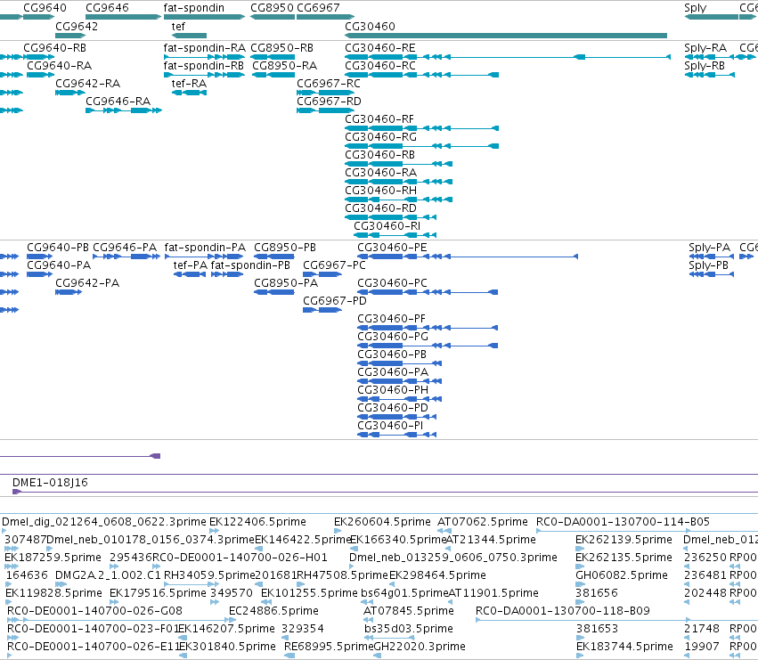Select transcript CG30460-RE
Viewport: 758px width, 660px height.
pyautogui.click(x=380, y=48)
